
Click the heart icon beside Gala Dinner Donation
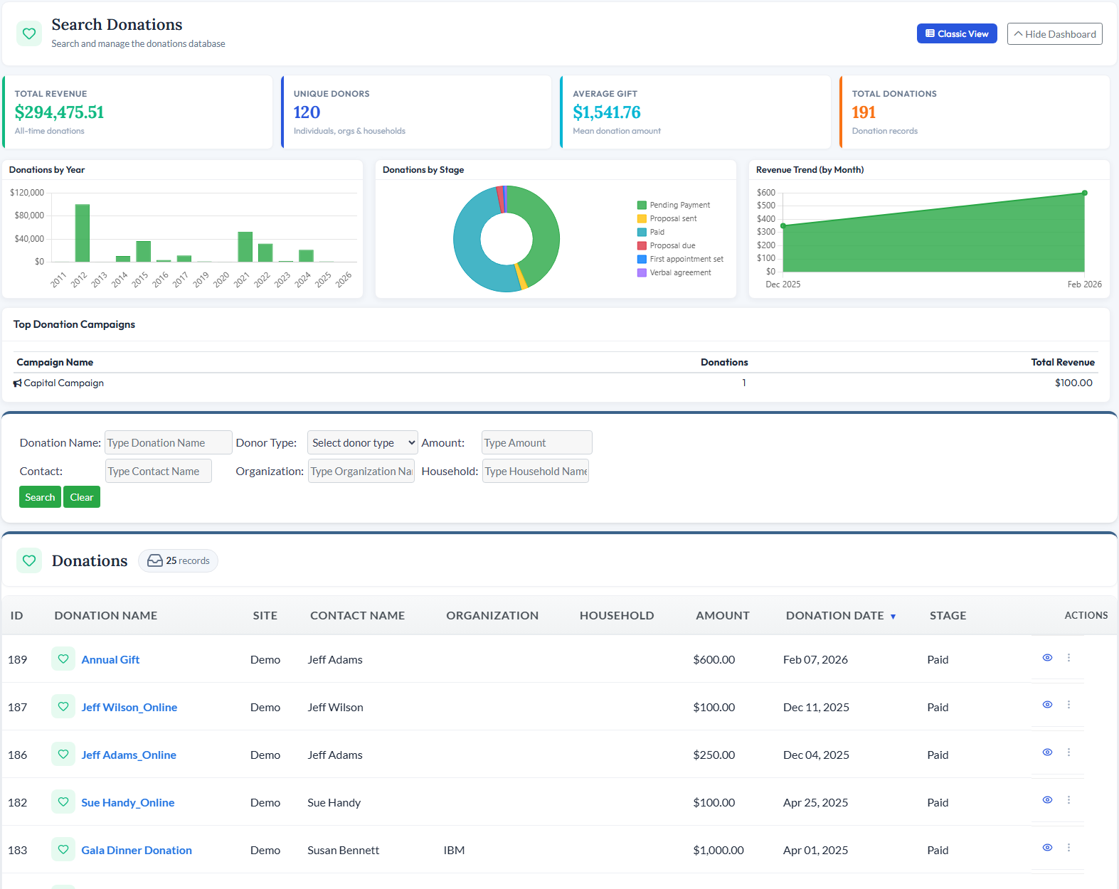pos(63,850)
